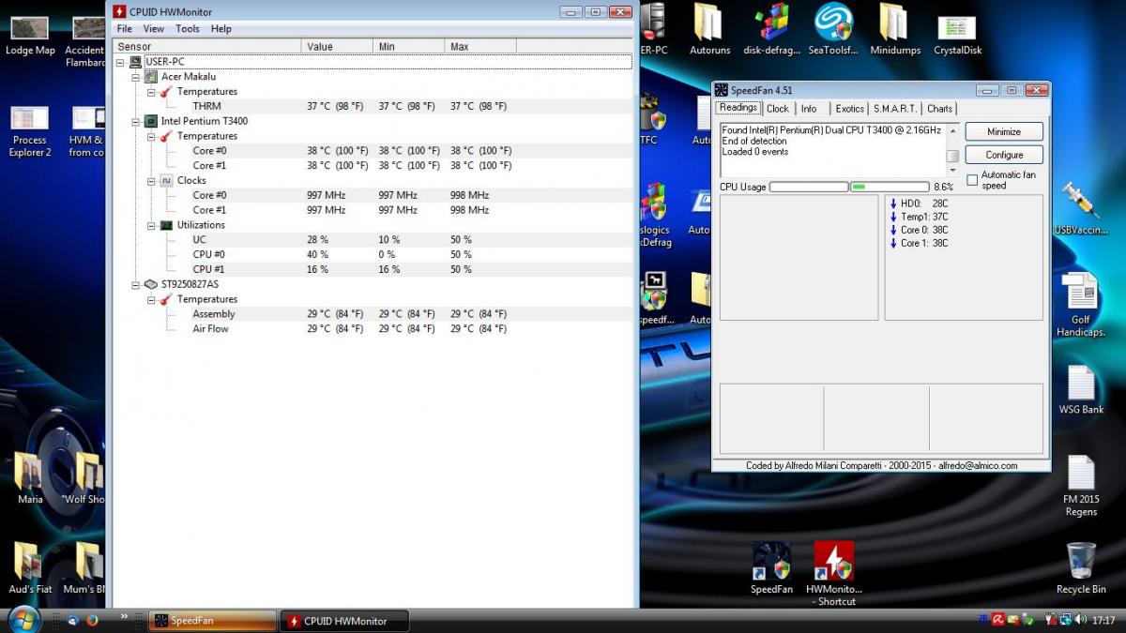Click the Configure button in SpeedFan
Screen dimensions: 1126x633
(x=1004, y=155)
